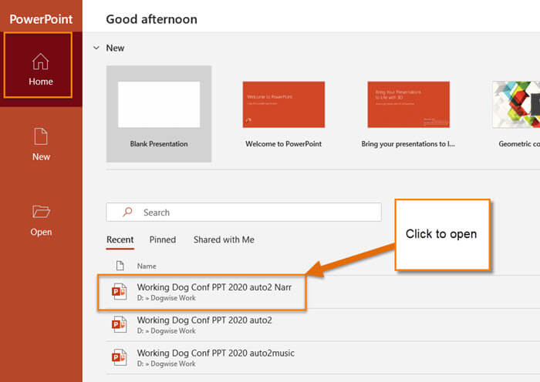Select the Recent tab
Viewport: 540px width, 382px height.
coord(120,240)
